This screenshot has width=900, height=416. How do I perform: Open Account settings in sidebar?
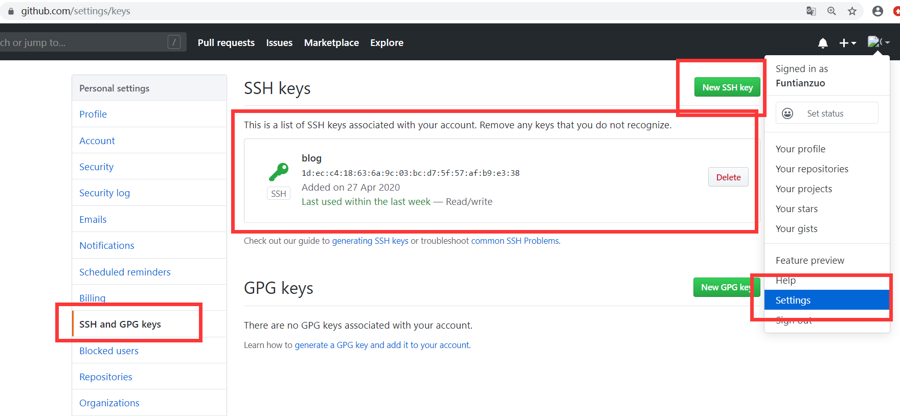pos(97,141)
